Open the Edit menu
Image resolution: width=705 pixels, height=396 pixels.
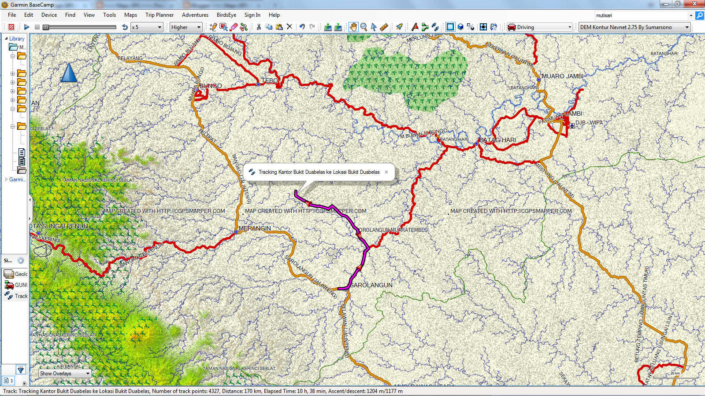pos(29,15)
